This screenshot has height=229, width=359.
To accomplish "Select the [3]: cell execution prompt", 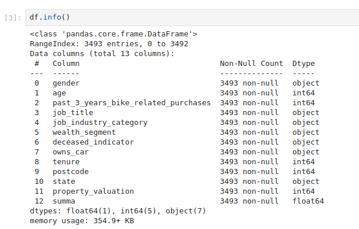I will (x=13, y=17).
